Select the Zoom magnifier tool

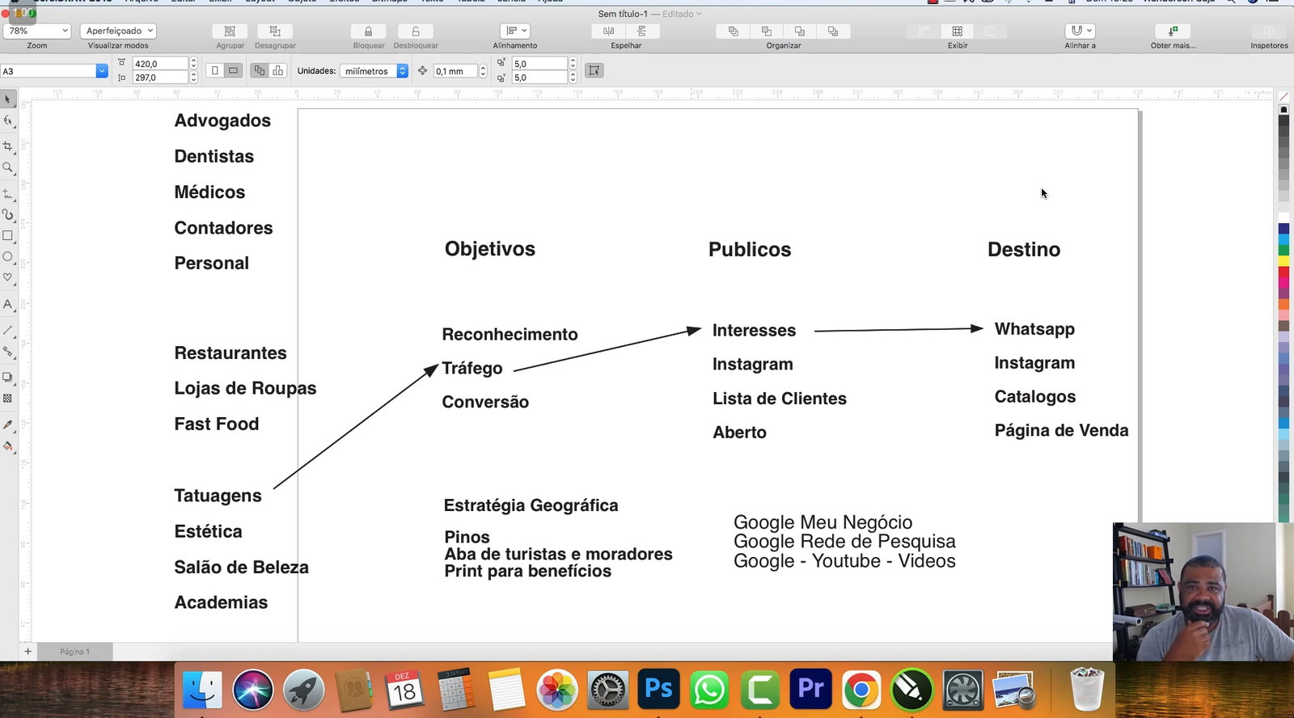pyautogui.click(x=8, y=168)
